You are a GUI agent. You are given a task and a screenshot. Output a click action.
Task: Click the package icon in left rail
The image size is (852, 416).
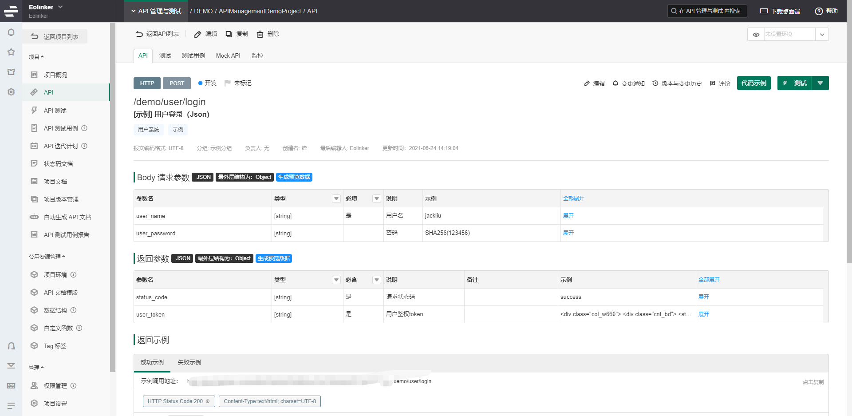coord(11,72)
